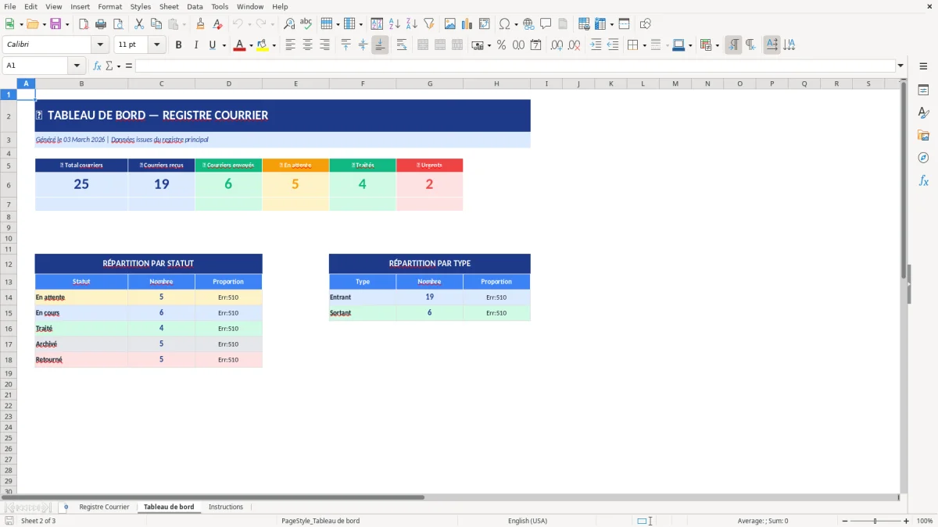The width and height of the screenshot is (938, 527).
Task: Toggle italic formatting
Action: tap(194, 45)
